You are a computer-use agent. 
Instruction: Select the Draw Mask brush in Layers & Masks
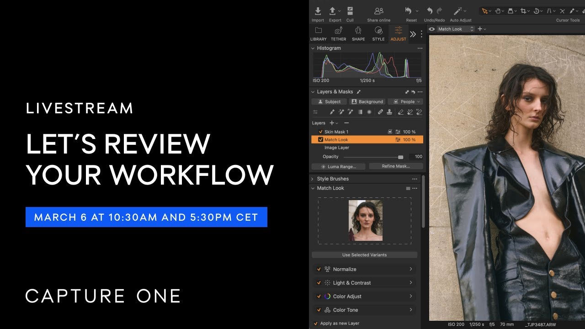click(x=332, y=112)
